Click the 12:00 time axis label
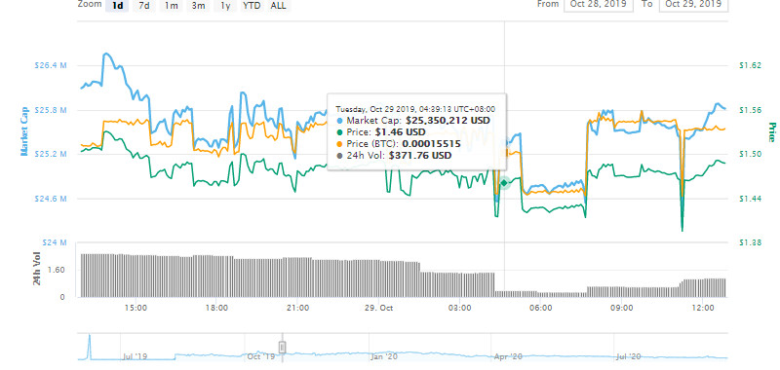This screenshot has width=780, height=370. pyautogui.click(x=703, y=308)
